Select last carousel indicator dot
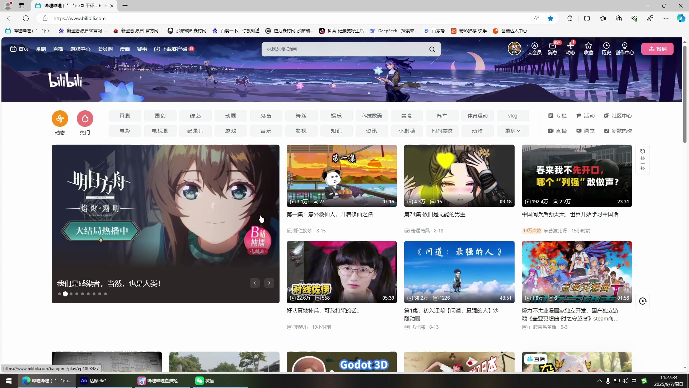Image resolution: width=689 pixels, height=388 pixels. (x=106, y=294)
